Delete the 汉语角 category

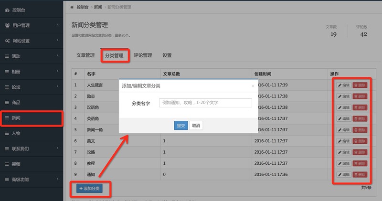(x=360, y=107)
